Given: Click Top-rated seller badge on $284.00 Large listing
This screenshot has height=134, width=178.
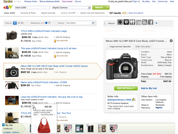Looking at the screenshot, I should (61, 41).
